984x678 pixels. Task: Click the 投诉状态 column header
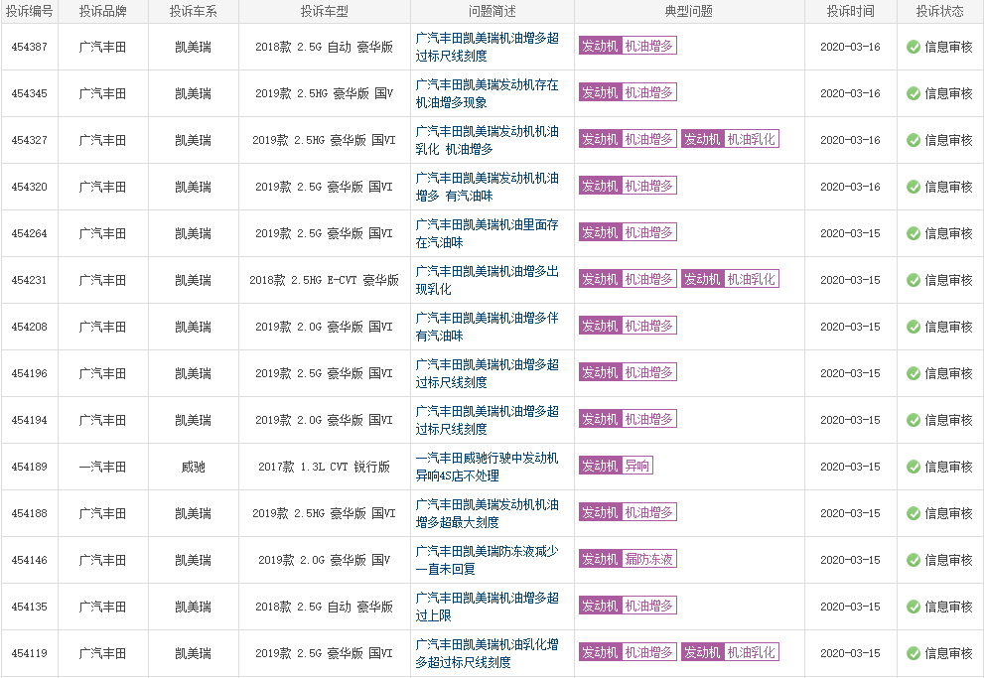coord(940,11)
